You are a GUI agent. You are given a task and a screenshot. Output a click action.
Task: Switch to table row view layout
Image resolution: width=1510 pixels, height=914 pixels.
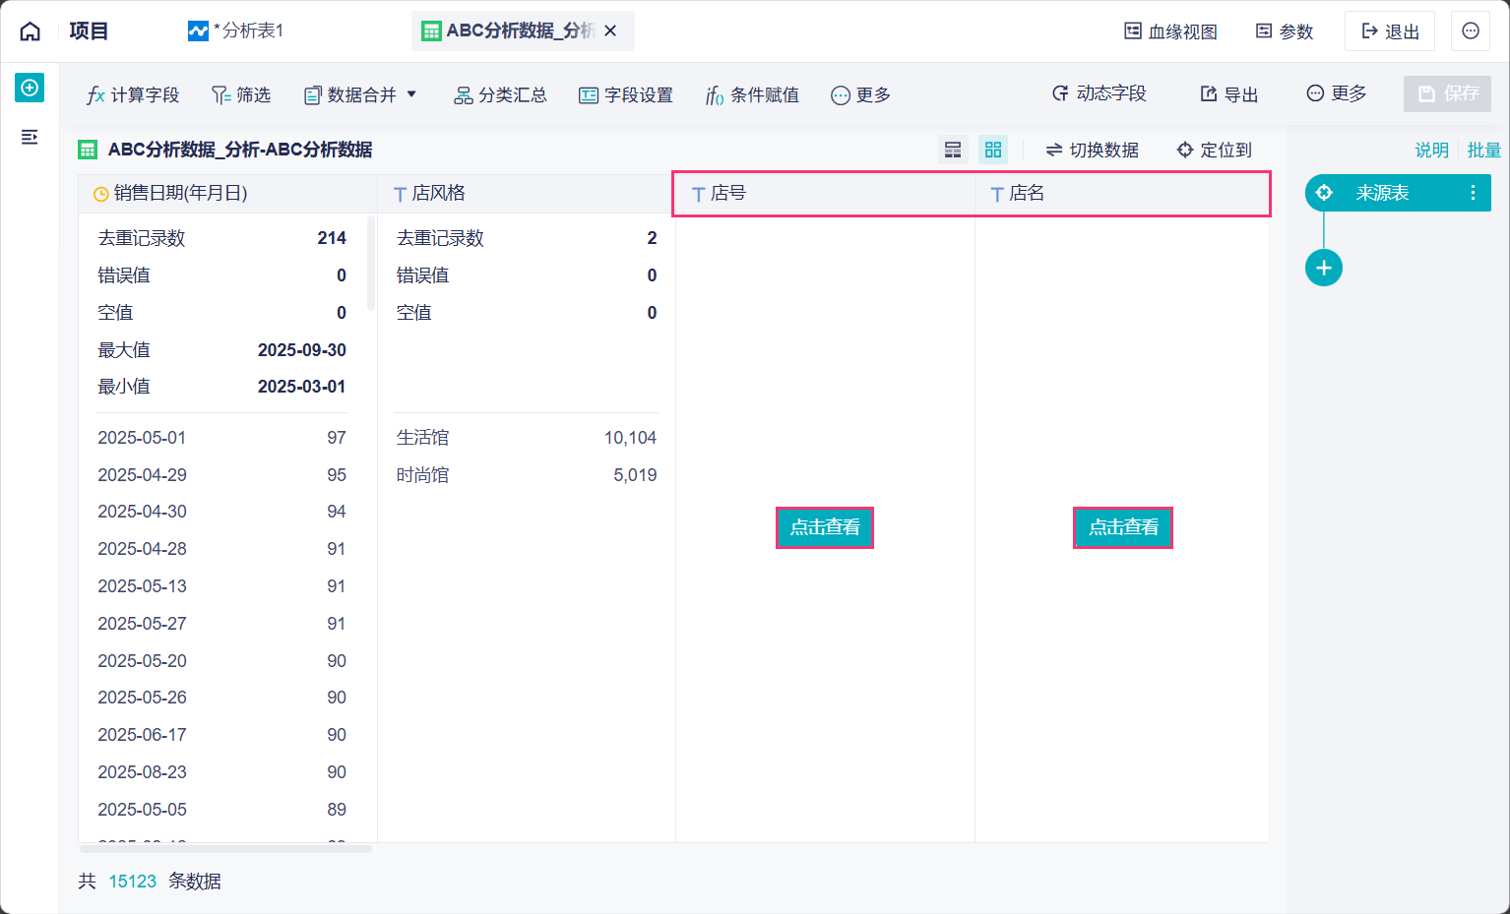tap(953, 150)
